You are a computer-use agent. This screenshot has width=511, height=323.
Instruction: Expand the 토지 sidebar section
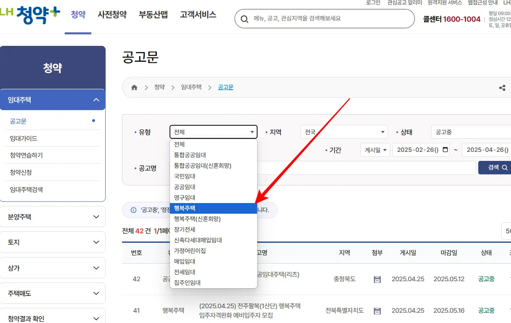coord(53,242)
